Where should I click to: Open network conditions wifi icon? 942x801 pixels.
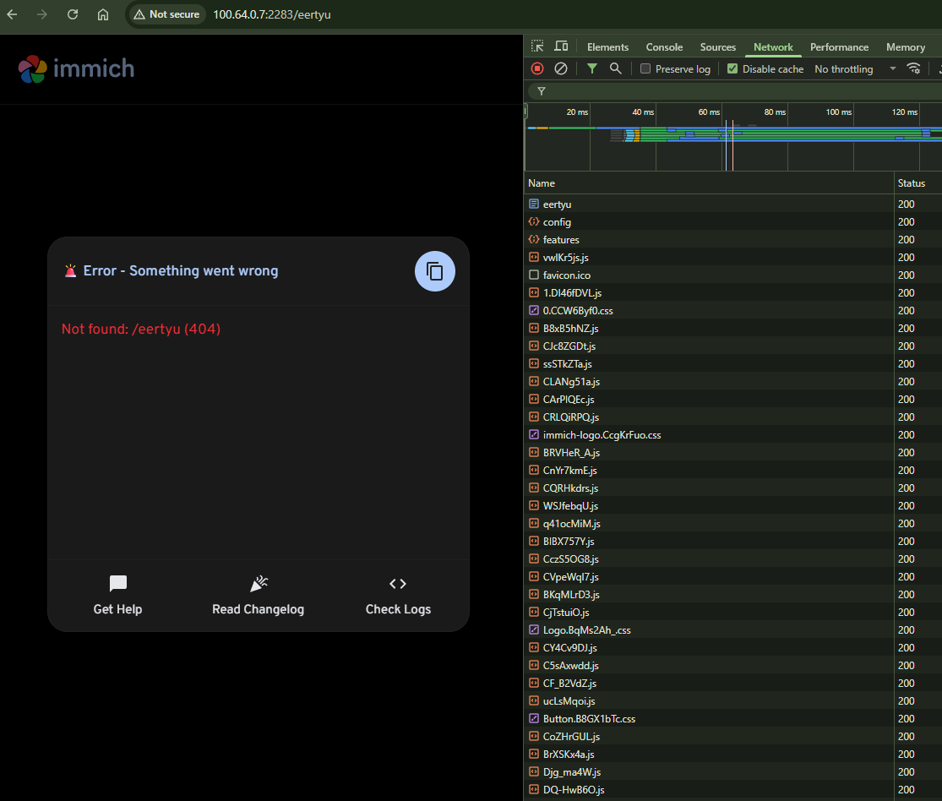pos(914,68)
